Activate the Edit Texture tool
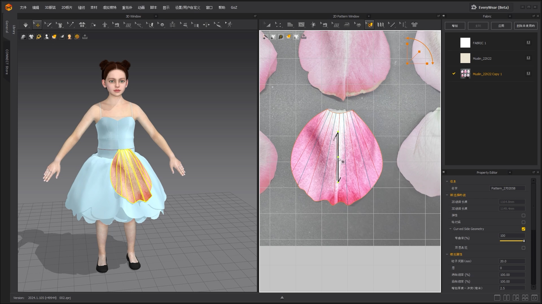The height and width of the screenshot is (304, 542). pyautogui.click(x=369, y=25)
